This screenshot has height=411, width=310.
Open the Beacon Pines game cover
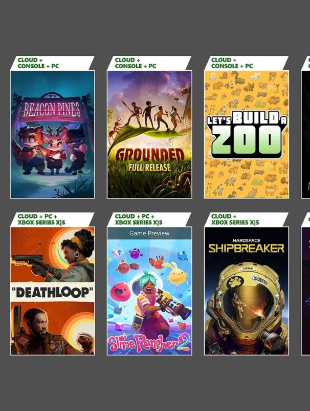click(x=52, y=134)
